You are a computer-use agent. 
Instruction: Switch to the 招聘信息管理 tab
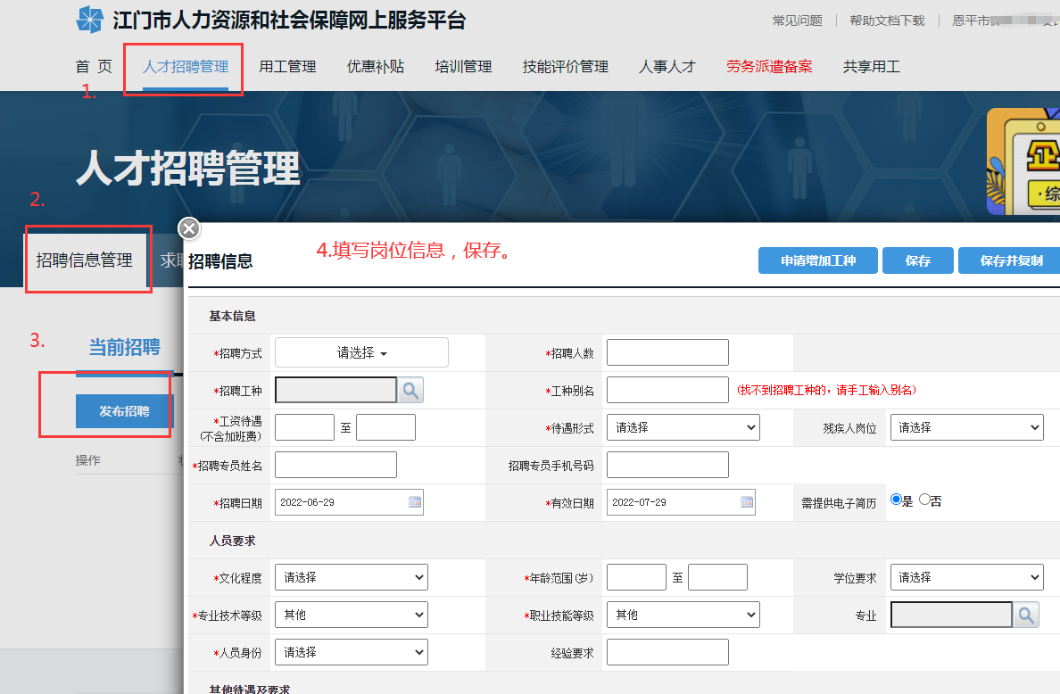85,260
